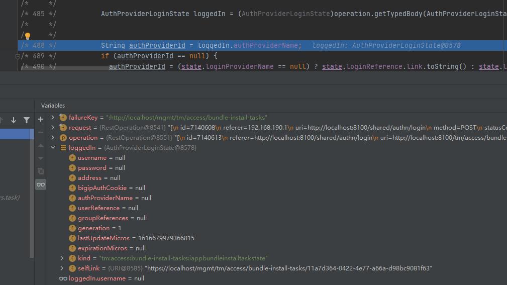Click the loggedIn.username watch glasses icon

[63, 278]
